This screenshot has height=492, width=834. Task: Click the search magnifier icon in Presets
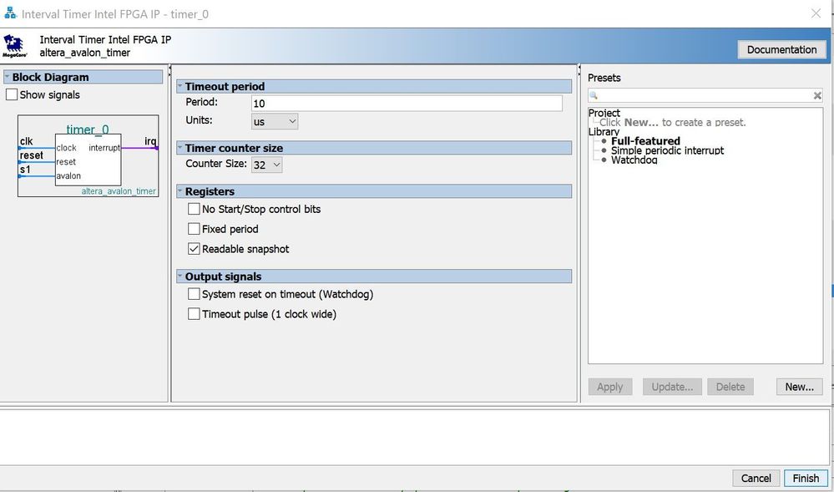[594, 96]
